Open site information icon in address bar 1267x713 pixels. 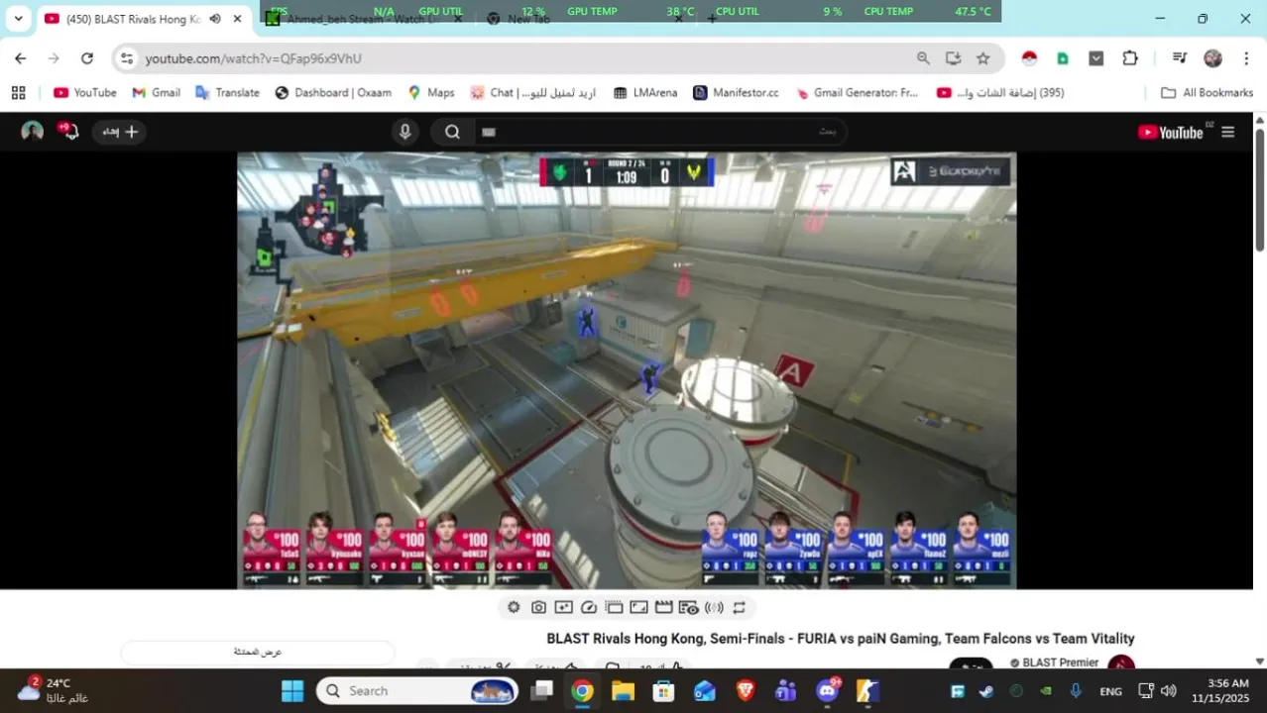tap(126, 58)
